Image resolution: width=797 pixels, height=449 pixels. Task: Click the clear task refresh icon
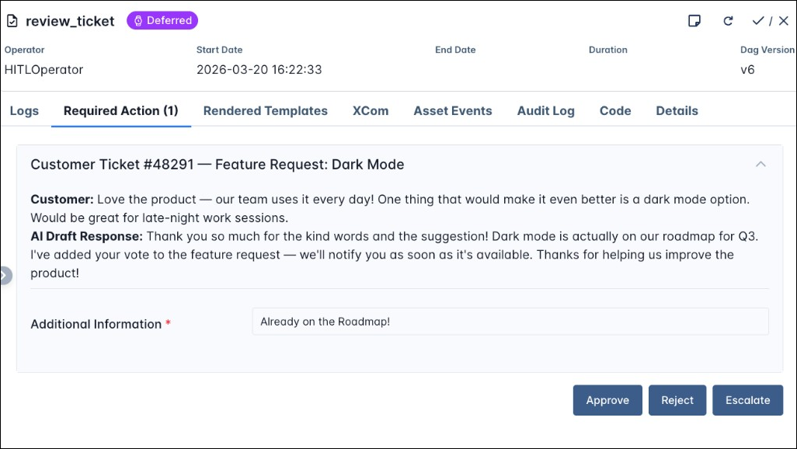click(727, 21)
